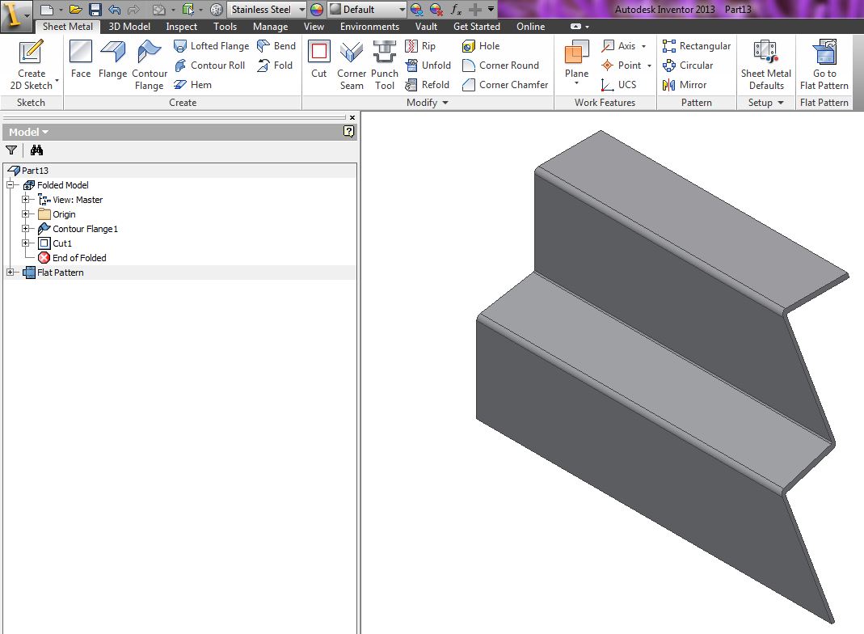The width and height of the screenshot is (864, 634).
Task: Click the Mirror pattern tool
Action: pos(685,84)
